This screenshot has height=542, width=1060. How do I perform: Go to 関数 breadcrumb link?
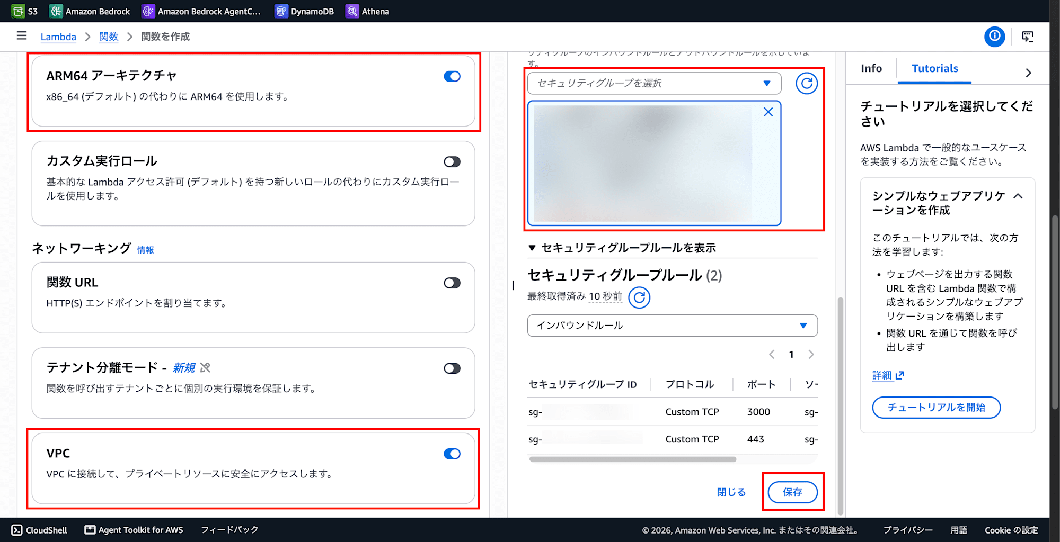109,37
